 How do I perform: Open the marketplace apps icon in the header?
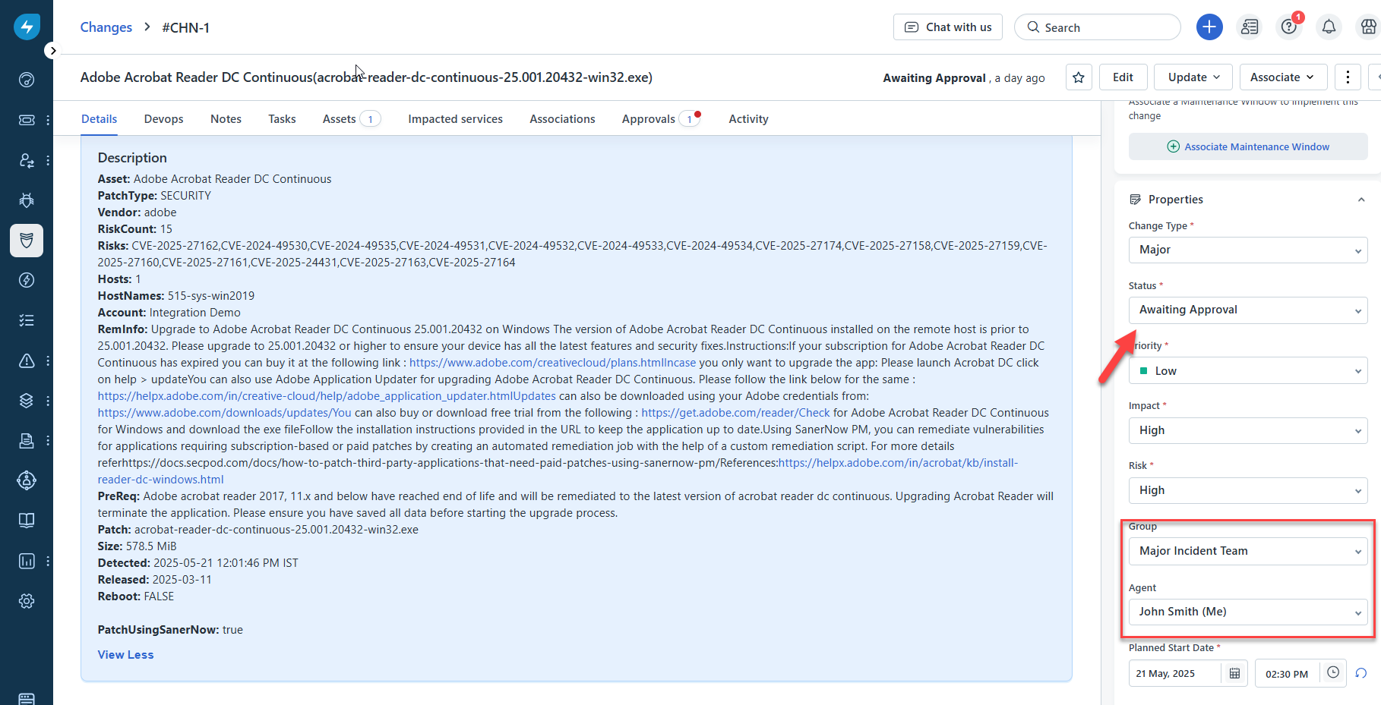pyautogui.click(x=1368, y=27)
